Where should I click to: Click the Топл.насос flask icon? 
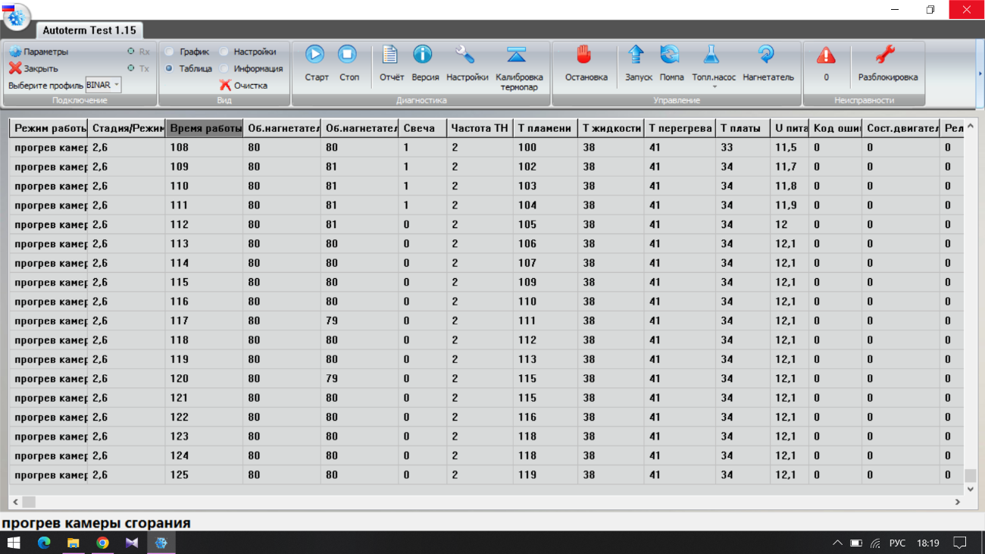coord(711,55)
